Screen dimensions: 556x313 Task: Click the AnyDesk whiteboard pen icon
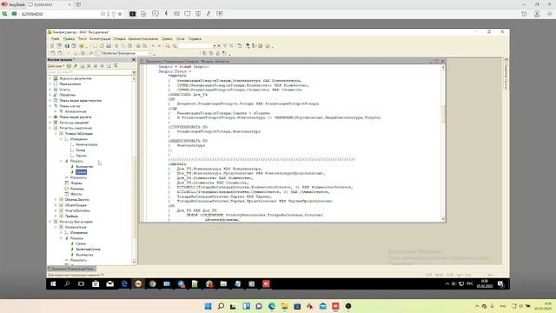208,14
